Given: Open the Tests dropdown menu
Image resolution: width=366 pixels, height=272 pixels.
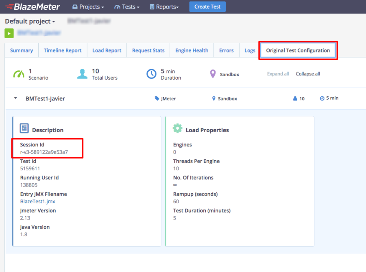Looking at the screenshot, I should click(127, 7).
